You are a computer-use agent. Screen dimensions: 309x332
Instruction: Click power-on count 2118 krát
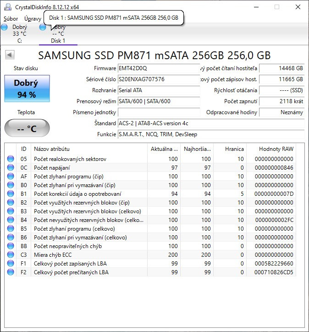[x=281, y=101]
